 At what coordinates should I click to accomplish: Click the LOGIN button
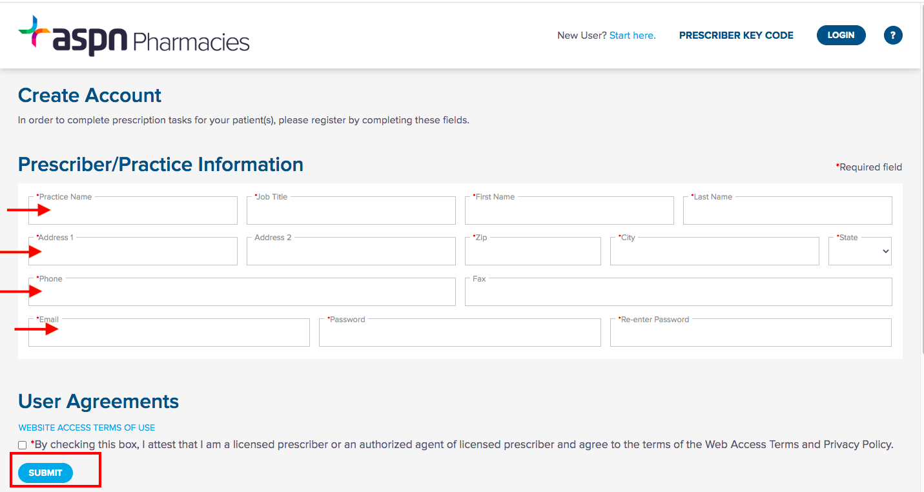coord(841,35)
